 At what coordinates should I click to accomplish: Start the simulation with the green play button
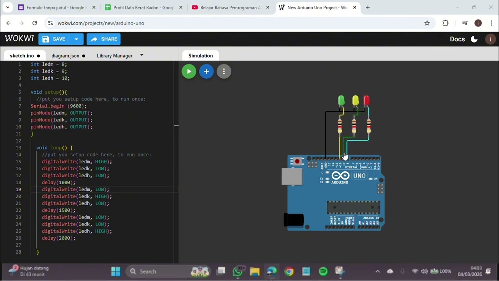189,71
